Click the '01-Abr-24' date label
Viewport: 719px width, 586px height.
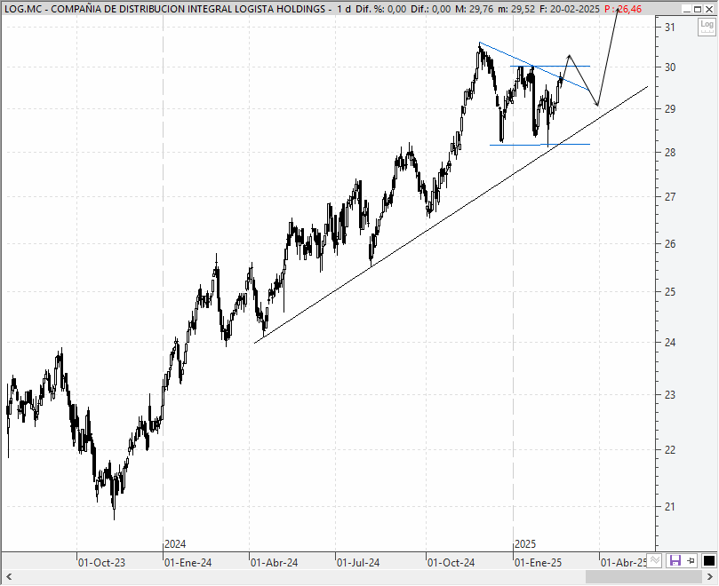[x=275, y=563]
